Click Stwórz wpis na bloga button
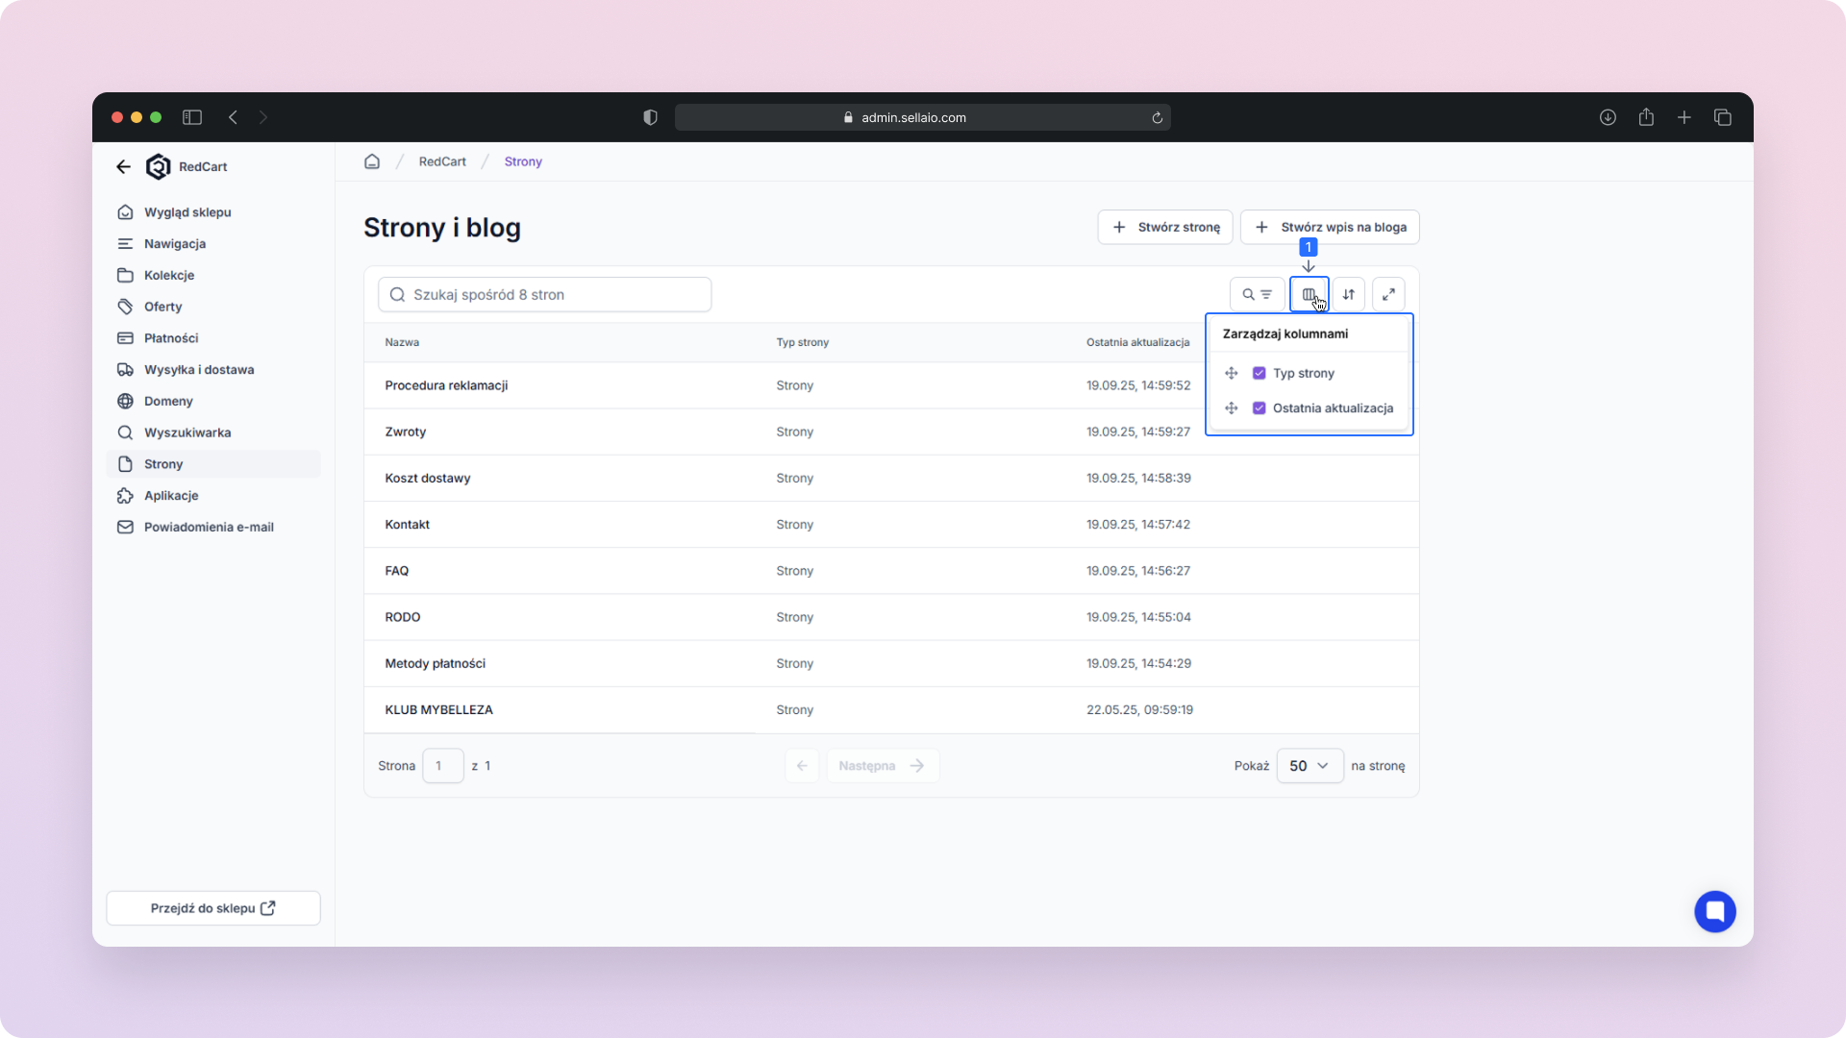Screen dimensions: 1846x1038 coord(1330,227)
